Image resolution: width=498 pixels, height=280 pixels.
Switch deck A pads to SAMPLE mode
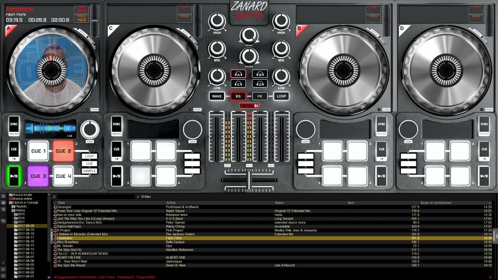point(89,170)
